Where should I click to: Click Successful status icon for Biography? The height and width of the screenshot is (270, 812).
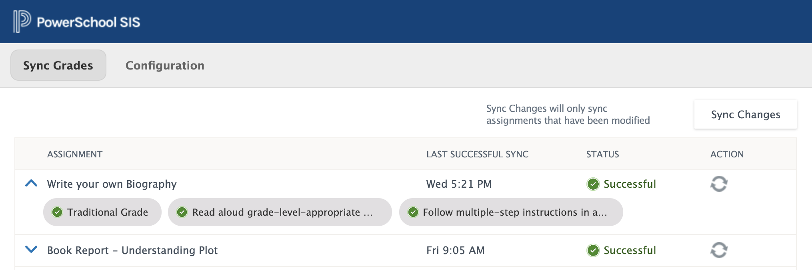click(x=593, y=184)
